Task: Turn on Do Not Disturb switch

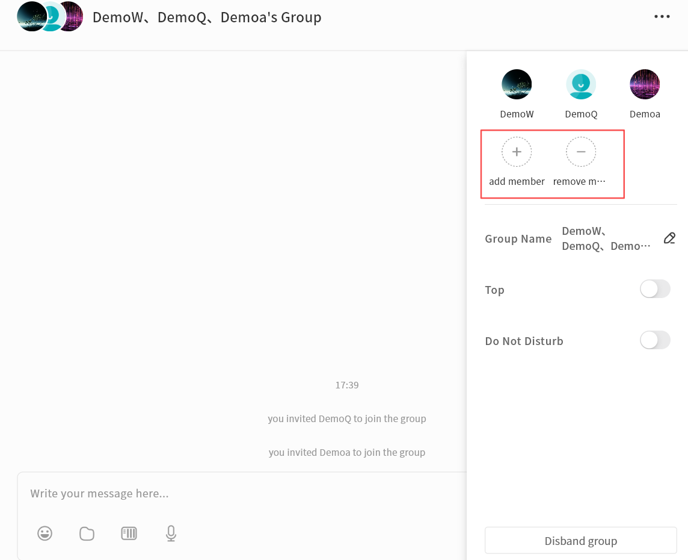Action: [x=655, y=340]
